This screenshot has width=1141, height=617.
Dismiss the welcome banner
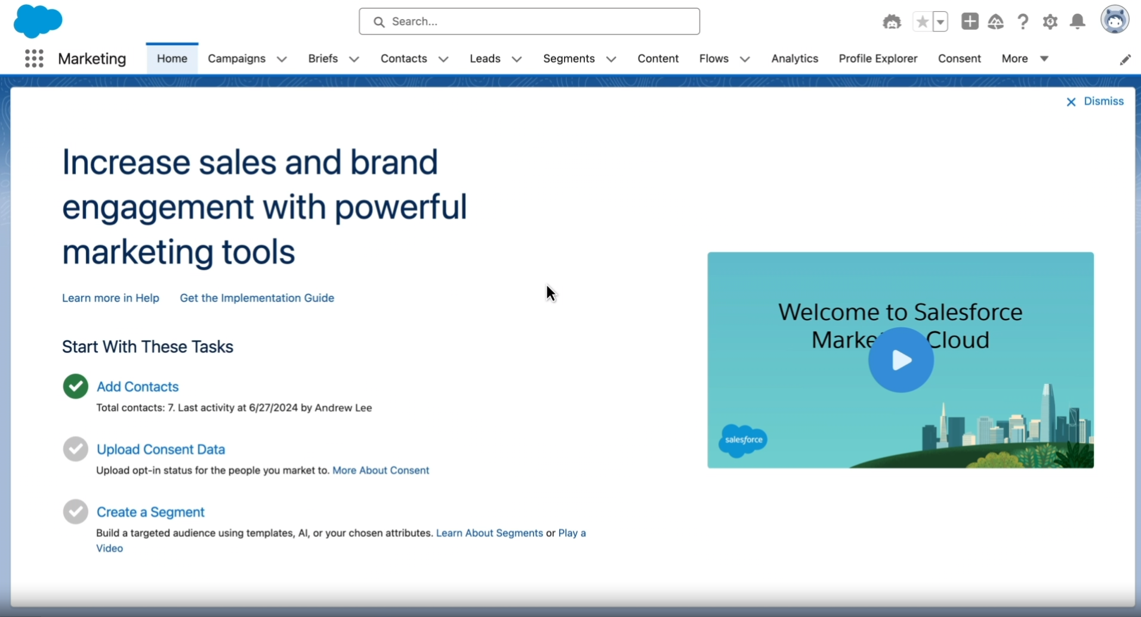click(1105, 101)
